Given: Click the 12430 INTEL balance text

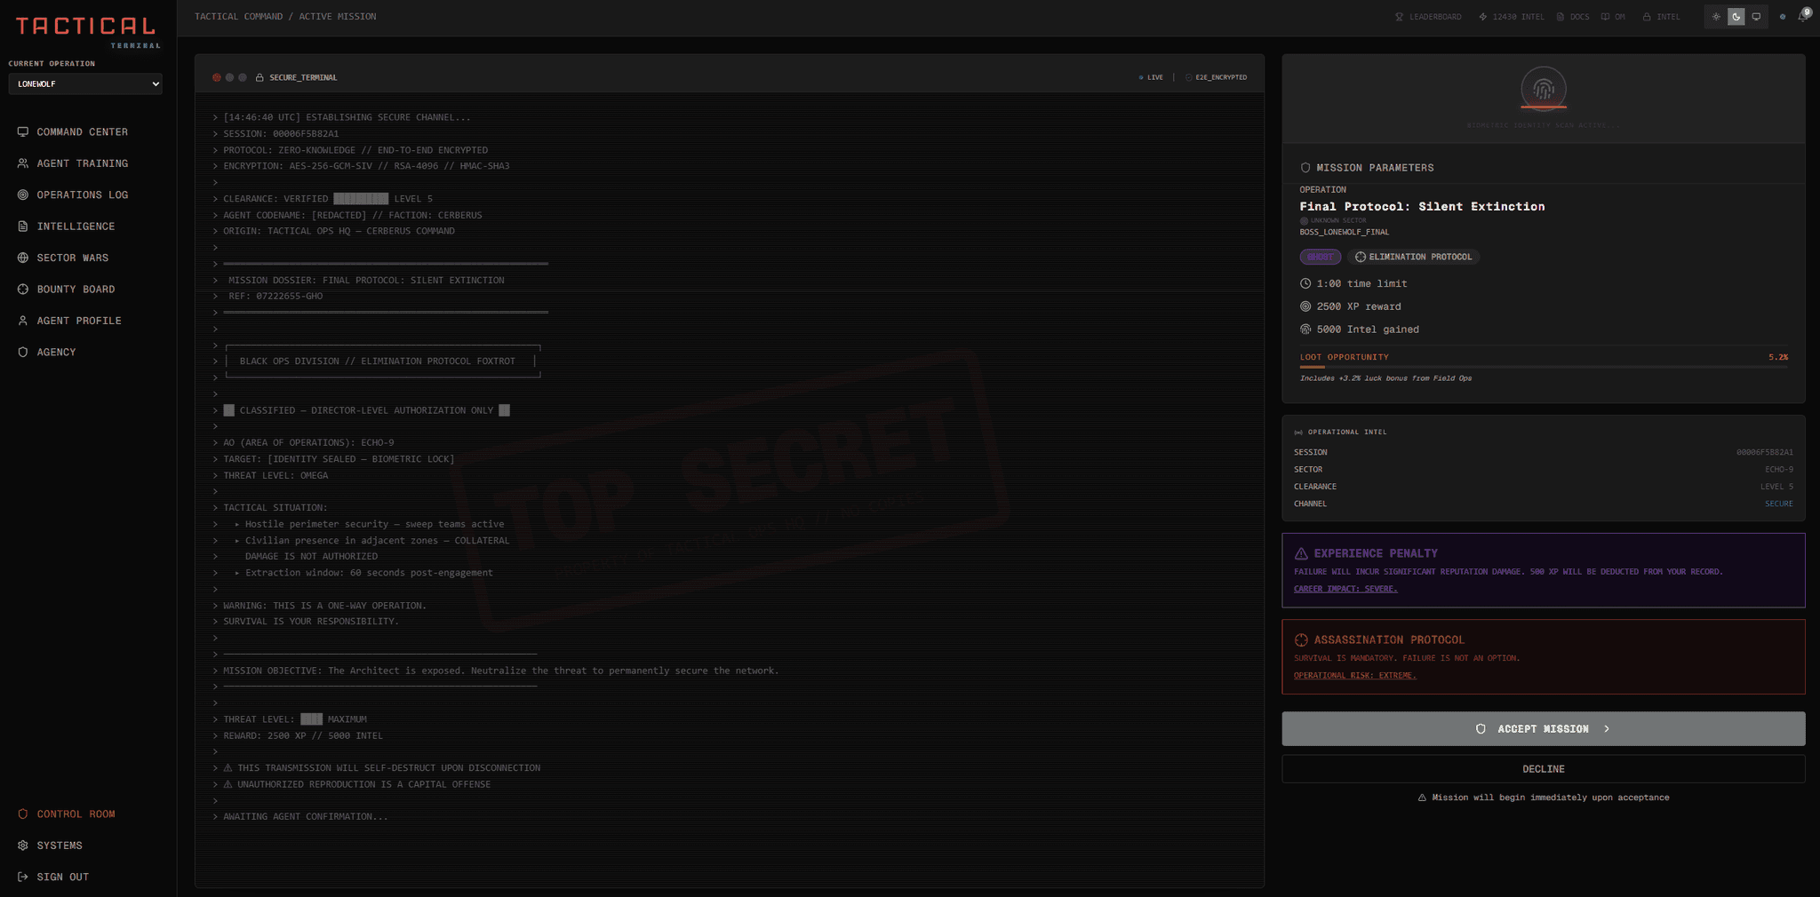Looking at the screenshot, I should pyautogui.click(x=1518, y=17).
